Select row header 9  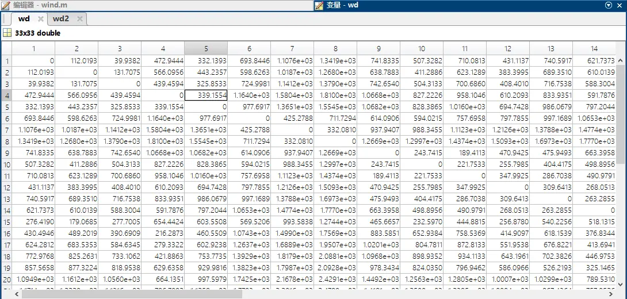point(6,153)
